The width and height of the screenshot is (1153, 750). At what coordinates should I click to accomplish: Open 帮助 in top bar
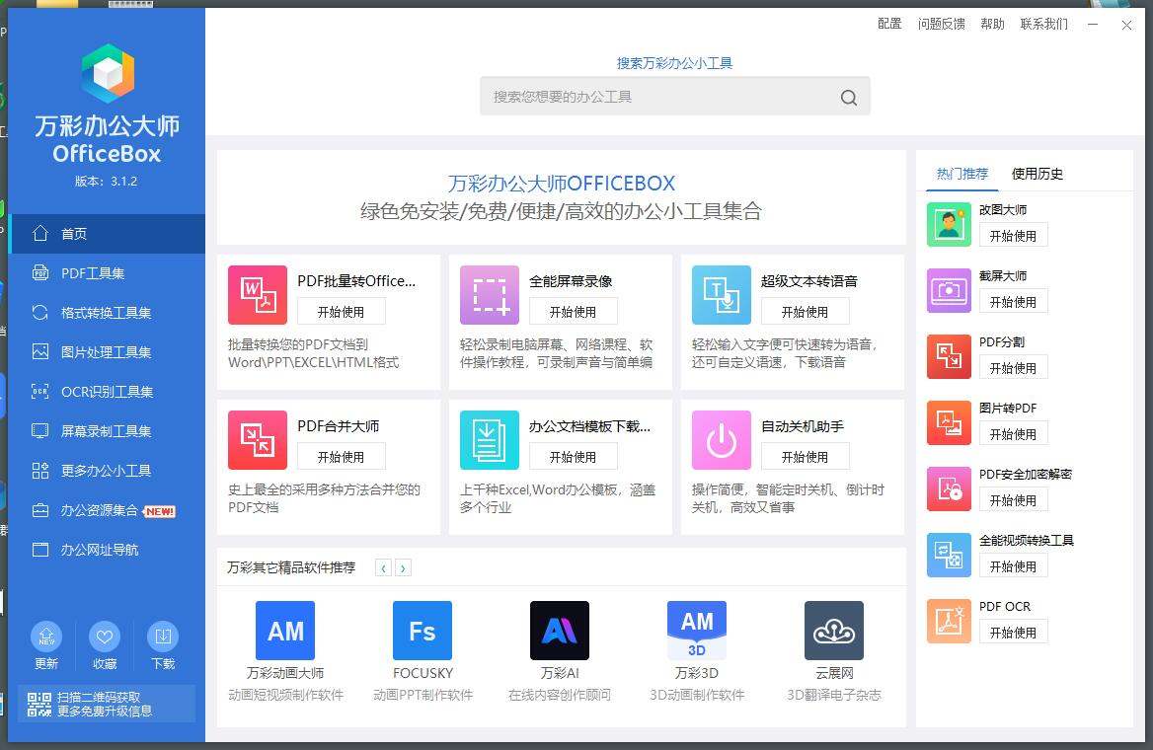coord(992,24)
